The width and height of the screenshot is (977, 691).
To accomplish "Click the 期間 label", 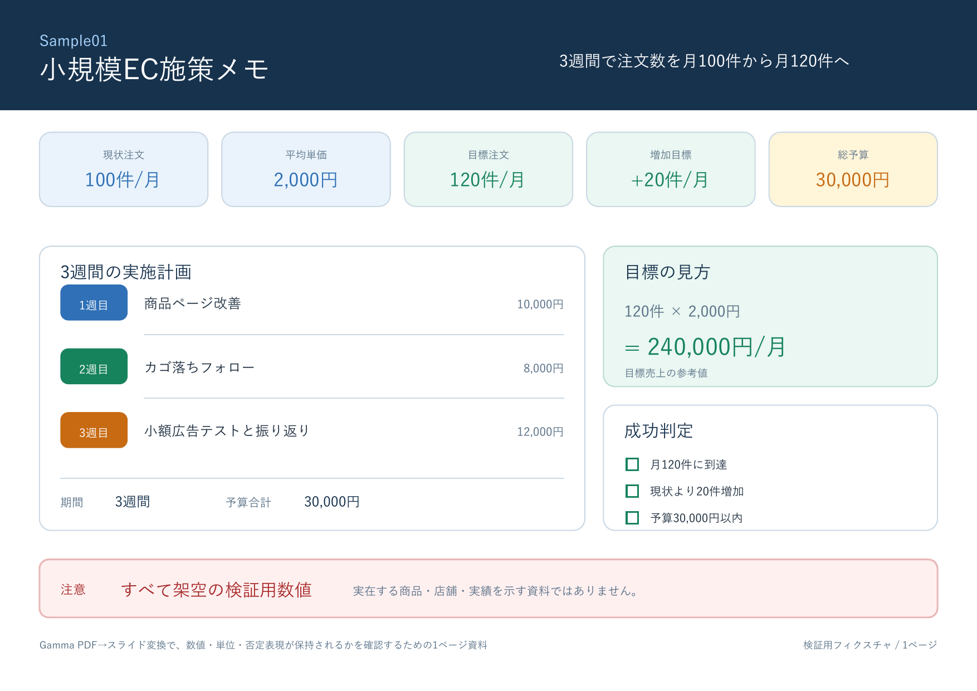I will pyautogui.click(x=72, y=502).
